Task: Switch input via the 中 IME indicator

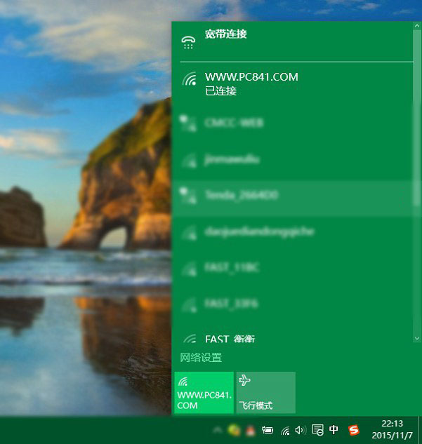Action: click(x=334, y=429)
